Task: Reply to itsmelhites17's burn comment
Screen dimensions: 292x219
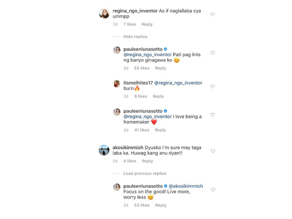Action: (x=158, y=96)
